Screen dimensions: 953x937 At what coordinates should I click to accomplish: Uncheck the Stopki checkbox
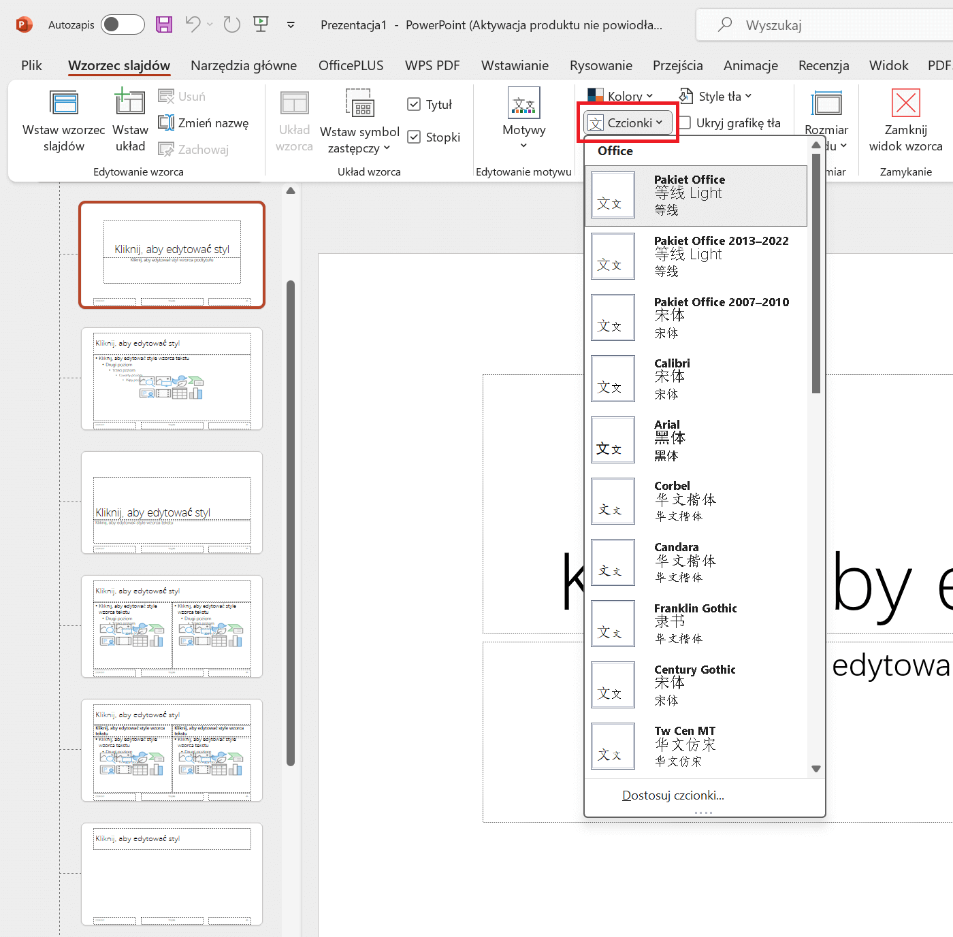(x=414, y=137)
